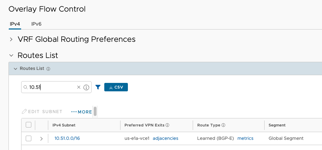Collapse the Routes List panel header
The width and height of the screenshot is (322, 150).
[16, 69]
